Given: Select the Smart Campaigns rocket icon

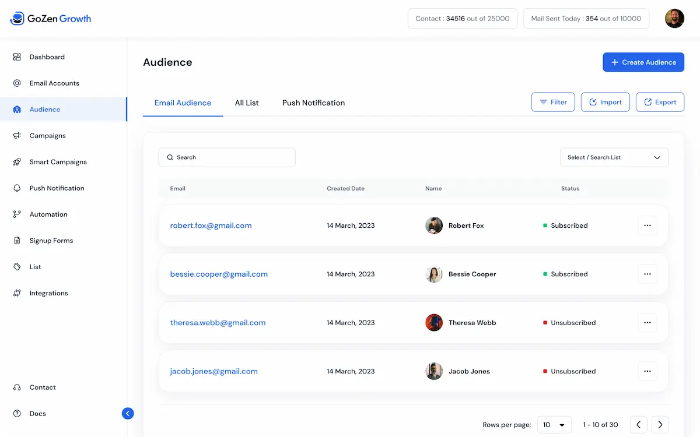Looking at the screenshot, I should (x=17, y=162).
